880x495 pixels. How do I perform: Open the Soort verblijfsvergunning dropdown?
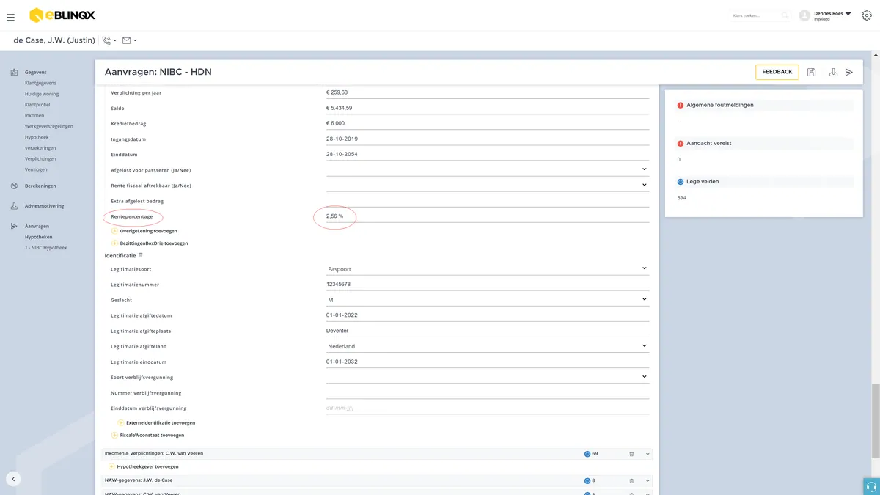point(488,377)
